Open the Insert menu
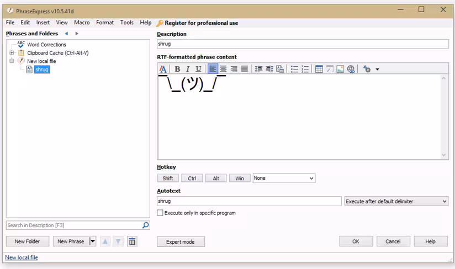 43,23
